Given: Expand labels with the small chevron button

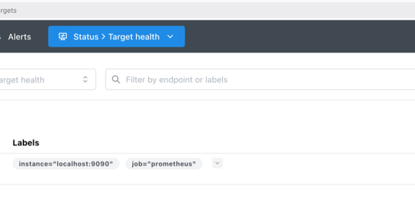Looking at the screenshot, I should tap(217, 163).
